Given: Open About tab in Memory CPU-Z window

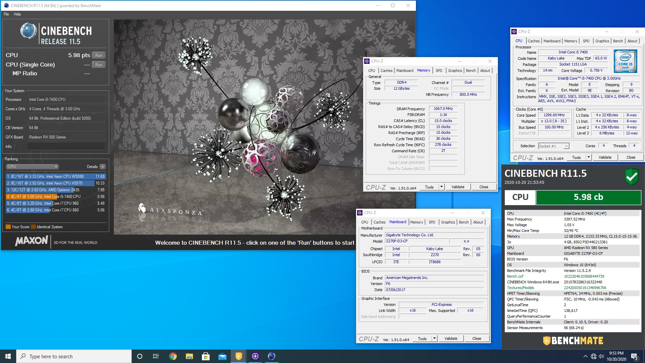Looking at the screenshot, I should tap(485, 71).
